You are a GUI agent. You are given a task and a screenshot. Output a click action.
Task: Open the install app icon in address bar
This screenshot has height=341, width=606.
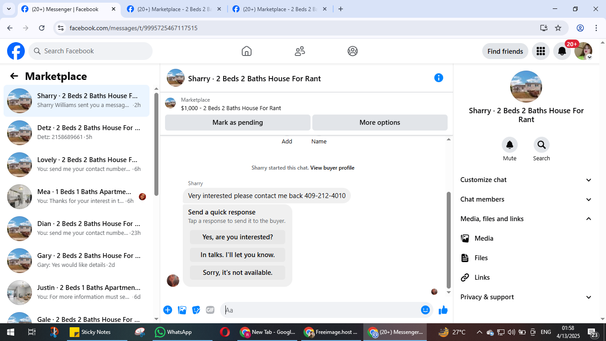(544, 28)
